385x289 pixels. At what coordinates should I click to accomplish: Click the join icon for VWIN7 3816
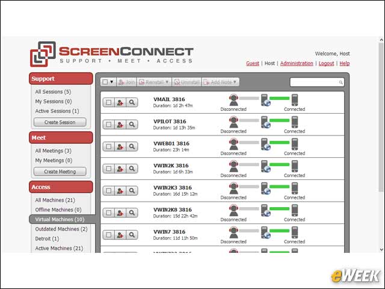[120, 235]
